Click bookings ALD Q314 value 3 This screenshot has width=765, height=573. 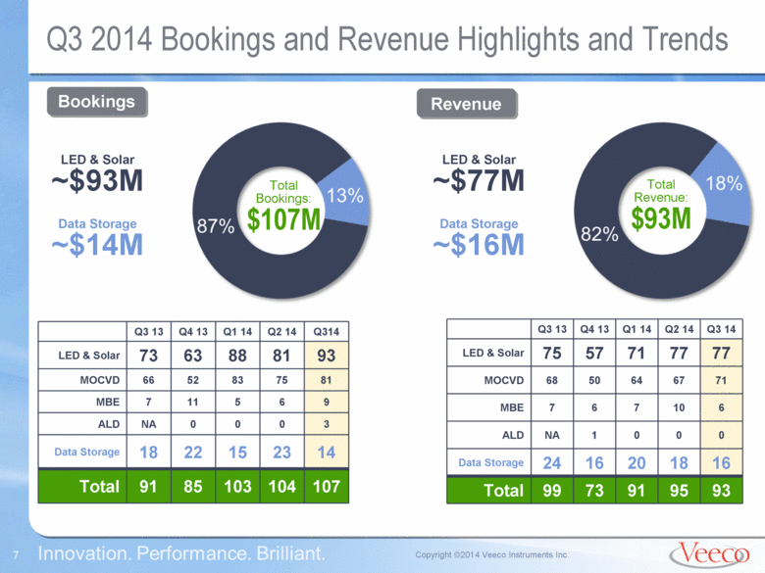click(x=327, y=424)
